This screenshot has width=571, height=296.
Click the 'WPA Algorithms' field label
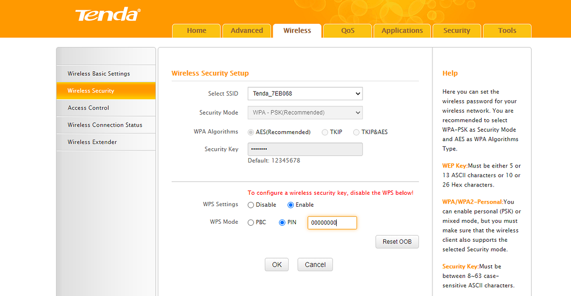coord(216,132)
